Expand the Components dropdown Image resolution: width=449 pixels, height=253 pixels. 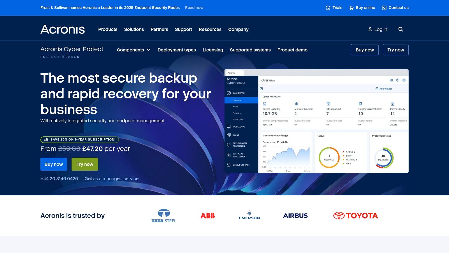tap(133, 50)
